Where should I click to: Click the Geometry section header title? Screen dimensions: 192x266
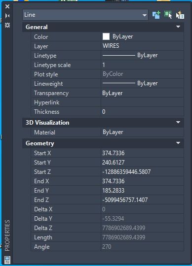[x=40, y=143]
